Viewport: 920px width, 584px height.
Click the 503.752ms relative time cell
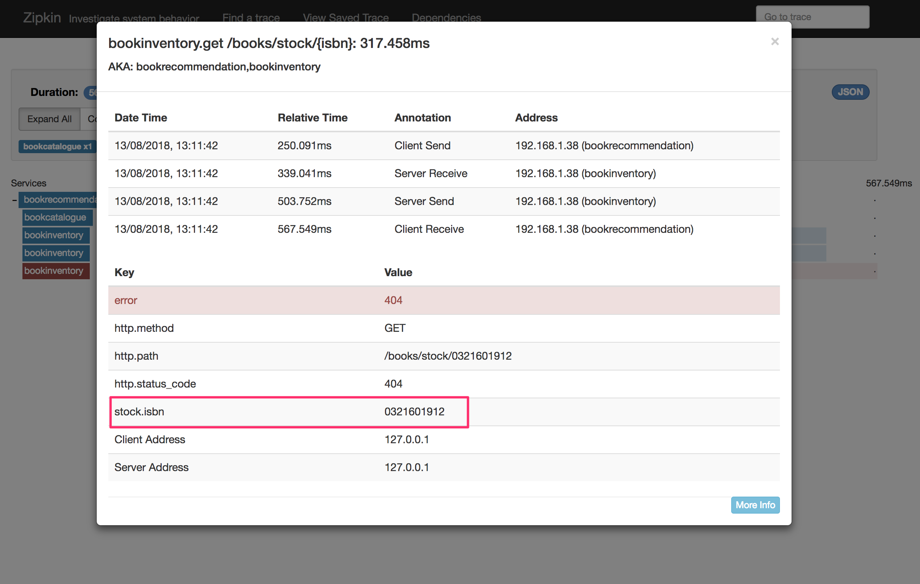point(304,201)
